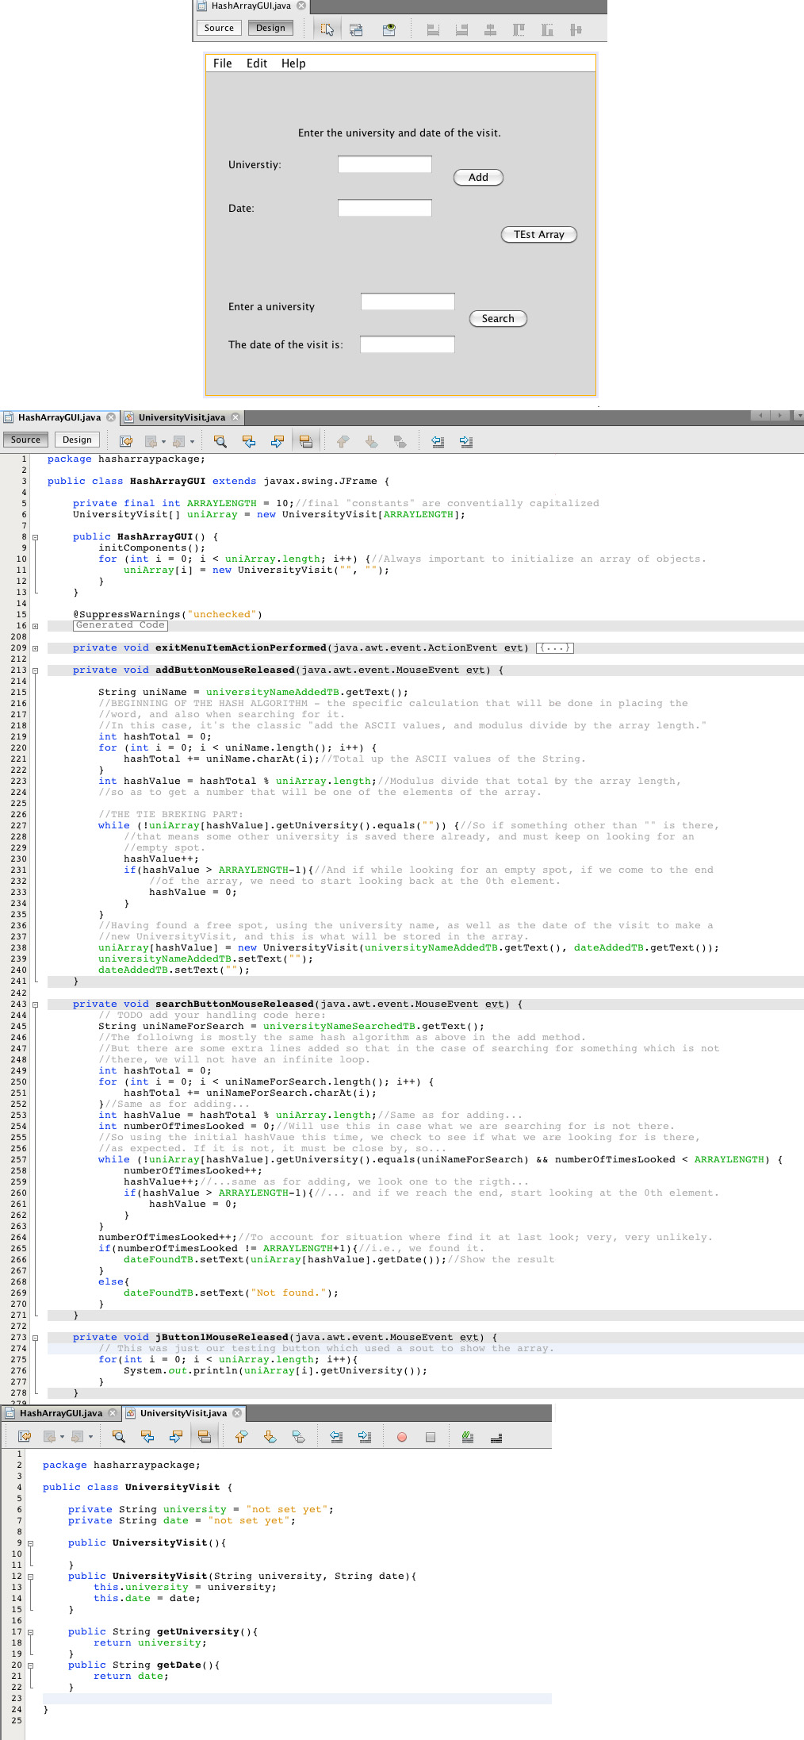Click the red Start Macro Recording icon

[402, 1437]
